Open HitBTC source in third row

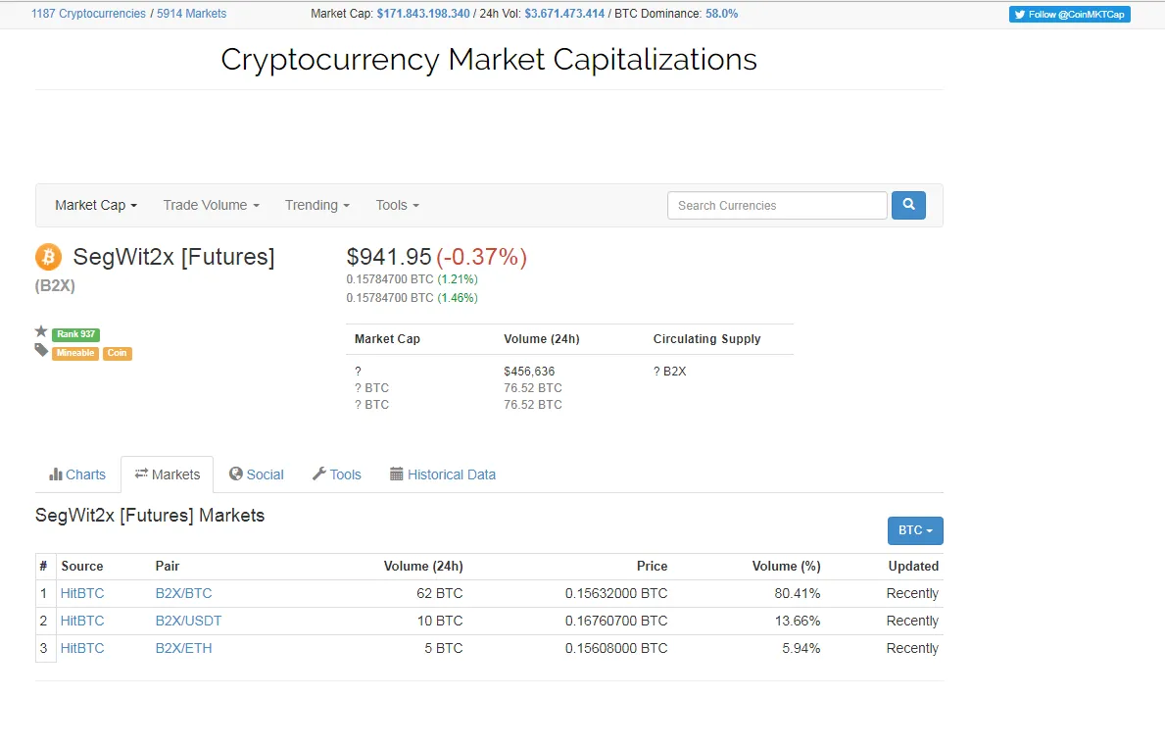tap(82, 648)
